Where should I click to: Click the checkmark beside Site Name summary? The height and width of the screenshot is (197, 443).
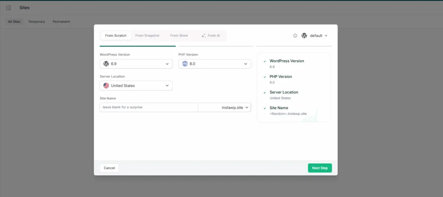265,108
